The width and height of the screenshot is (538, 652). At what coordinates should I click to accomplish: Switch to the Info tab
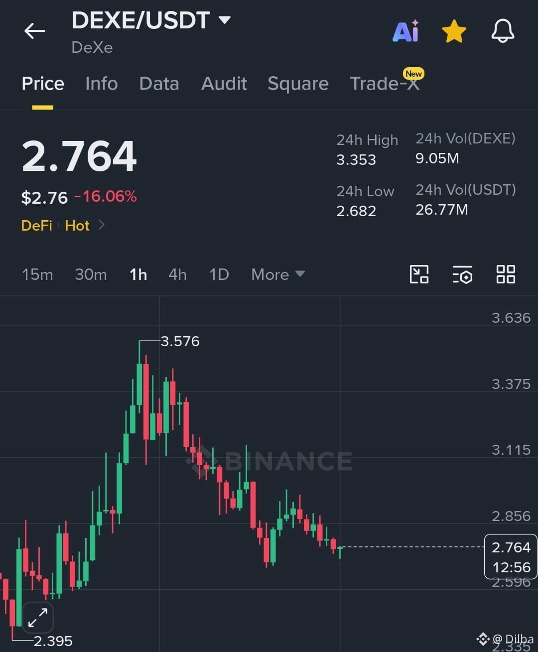102,83
